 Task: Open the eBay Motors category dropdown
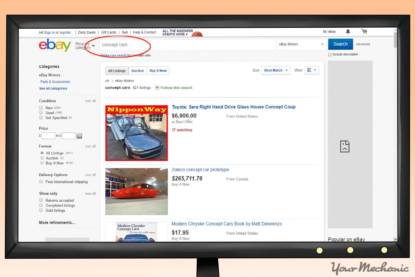tap(301, 44)
